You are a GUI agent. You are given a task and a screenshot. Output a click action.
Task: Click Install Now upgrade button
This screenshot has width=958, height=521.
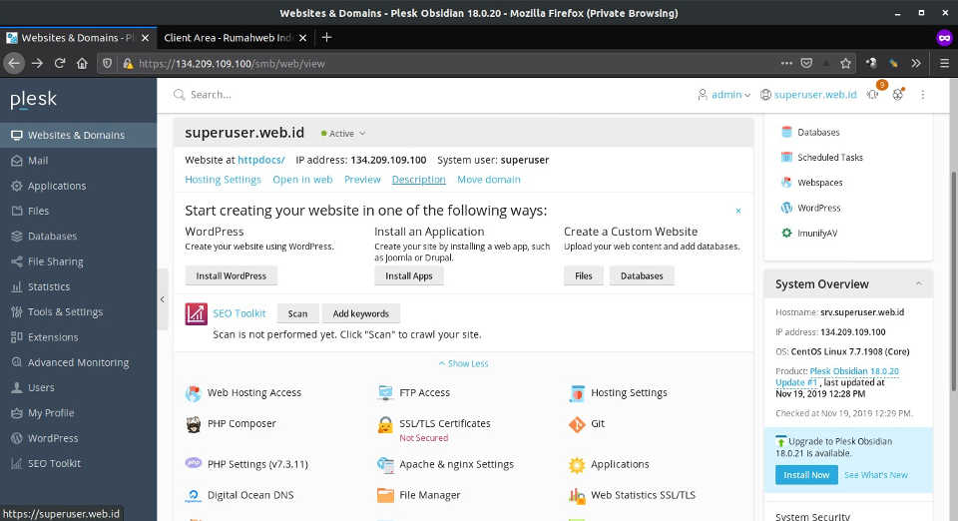pyautogui.click(x=806, y=474)
